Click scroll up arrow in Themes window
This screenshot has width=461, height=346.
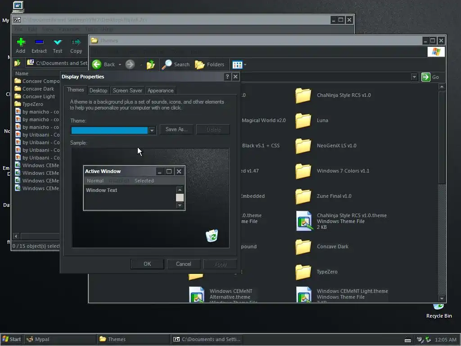[442, 87]
